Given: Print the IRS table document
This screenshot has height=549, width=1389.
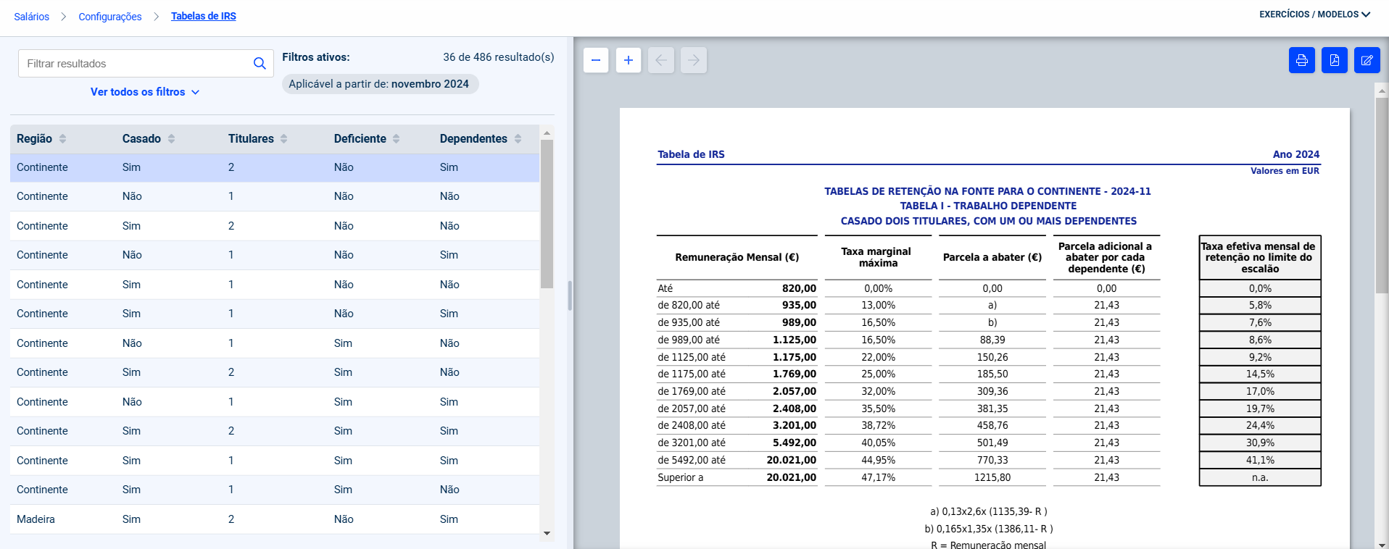Looking at the screenshot, I should (1302, 60).
